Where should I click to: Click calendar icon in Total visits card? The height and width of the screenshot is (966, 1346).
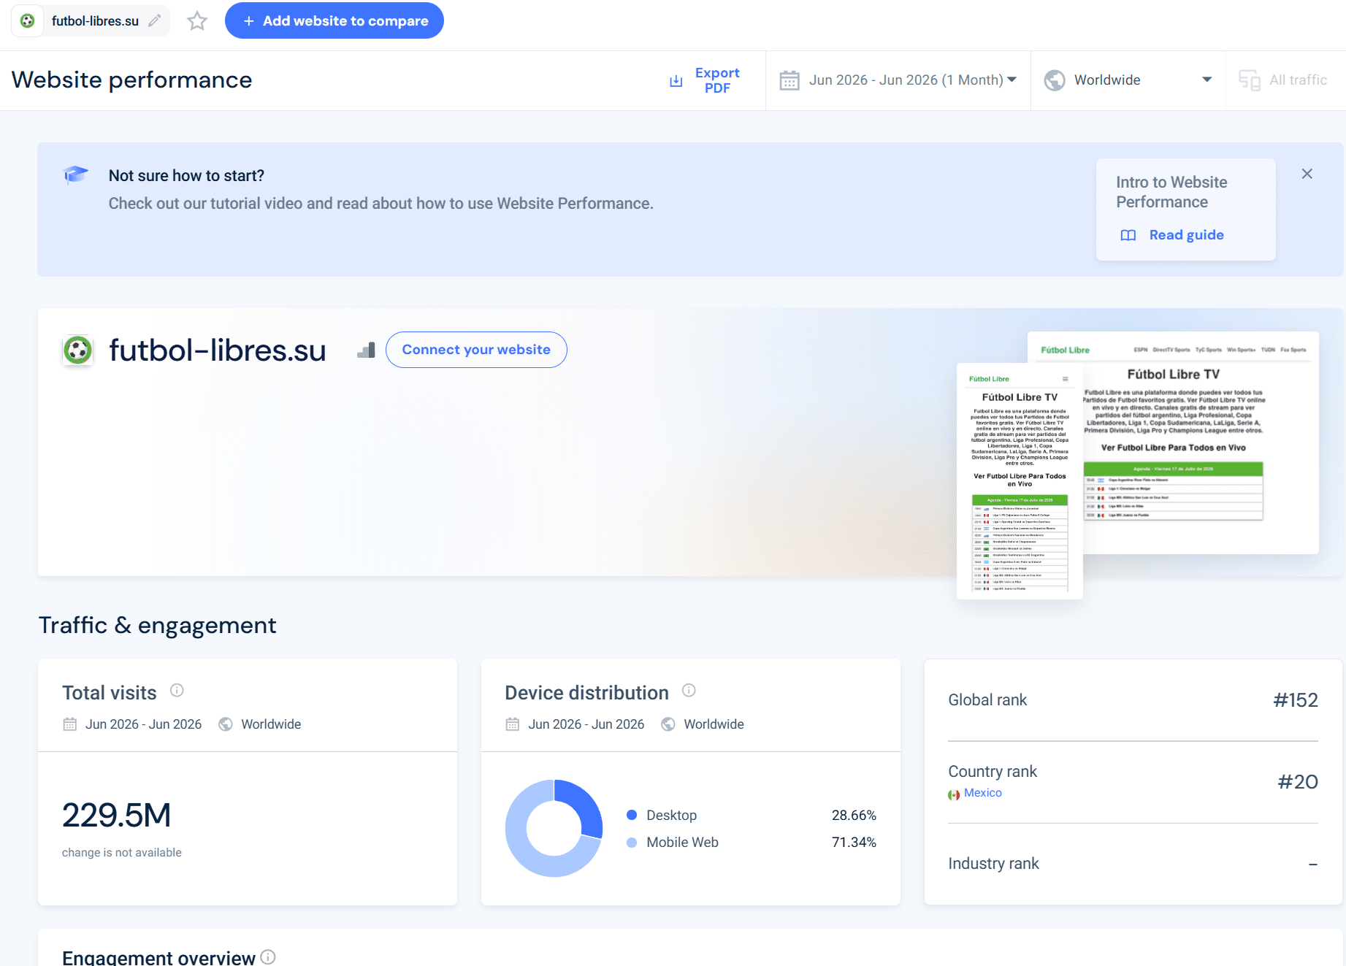pos(70,724)
